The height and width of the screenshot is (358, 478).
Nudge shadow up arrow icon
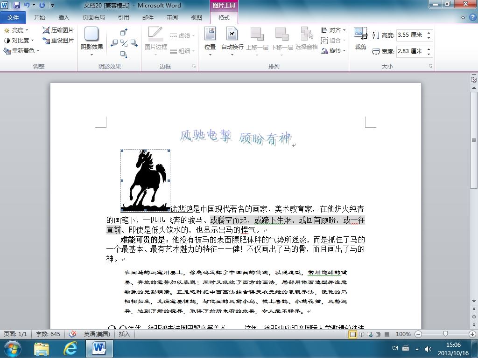[x=124, y=32]
